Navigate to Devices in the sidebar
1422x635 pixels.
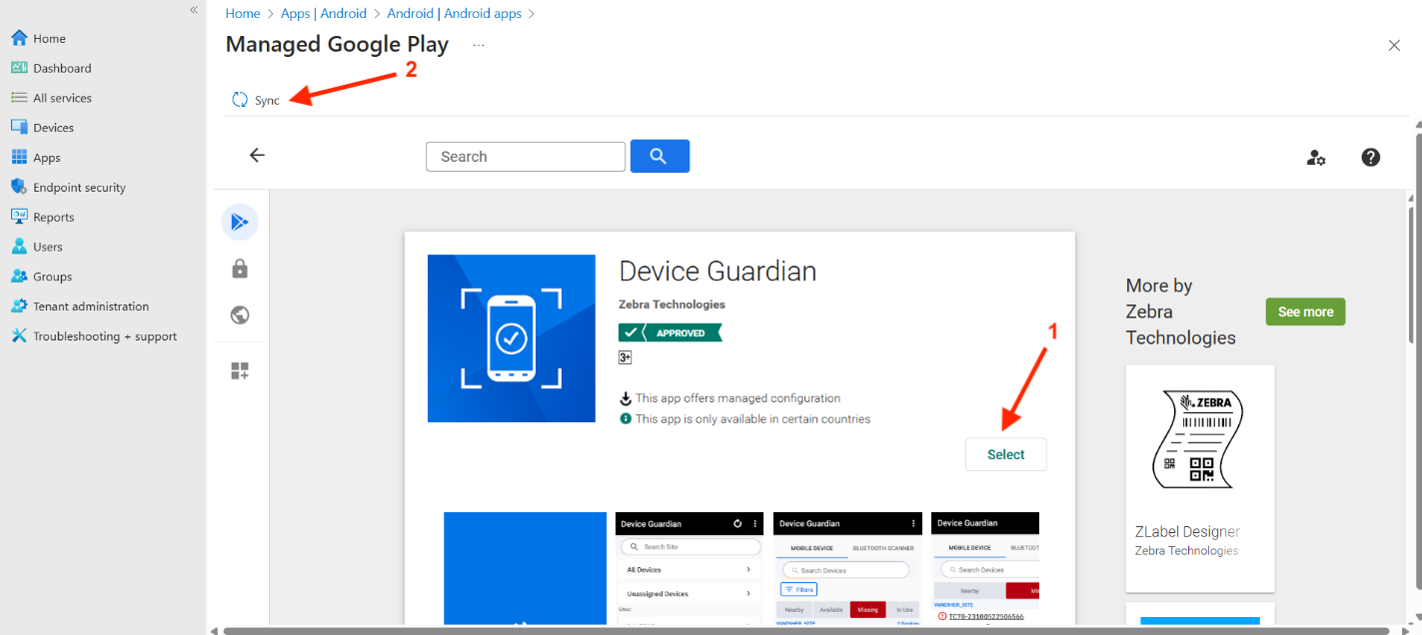(53, 128)
